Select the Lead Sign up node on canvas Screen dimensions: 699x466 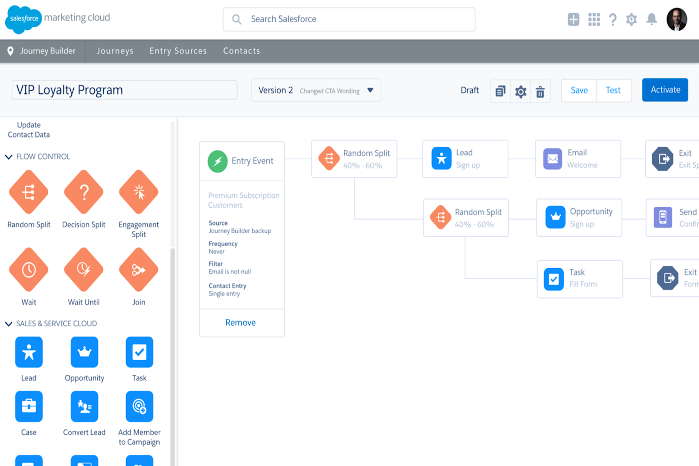465,159
